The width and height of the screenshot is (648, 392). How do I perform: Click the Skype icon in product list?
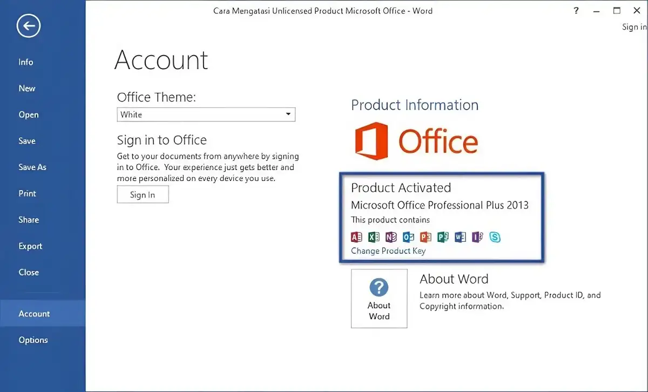(x=495, y=237)
